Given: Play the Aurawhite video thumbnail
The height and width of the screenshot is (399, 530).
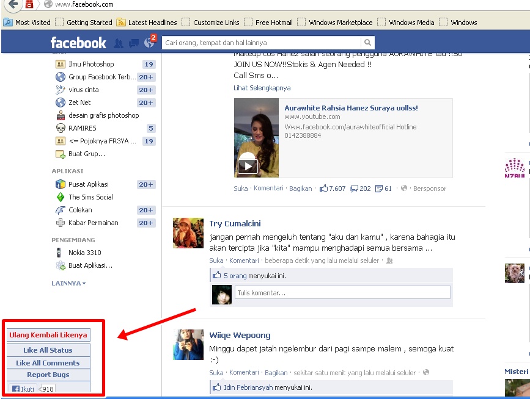Looking at the screenshot, I should coord(247,165).
